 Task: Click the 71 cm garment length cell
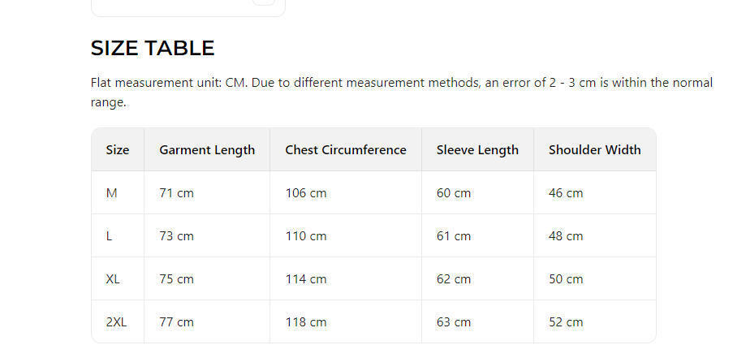[176, 193]
